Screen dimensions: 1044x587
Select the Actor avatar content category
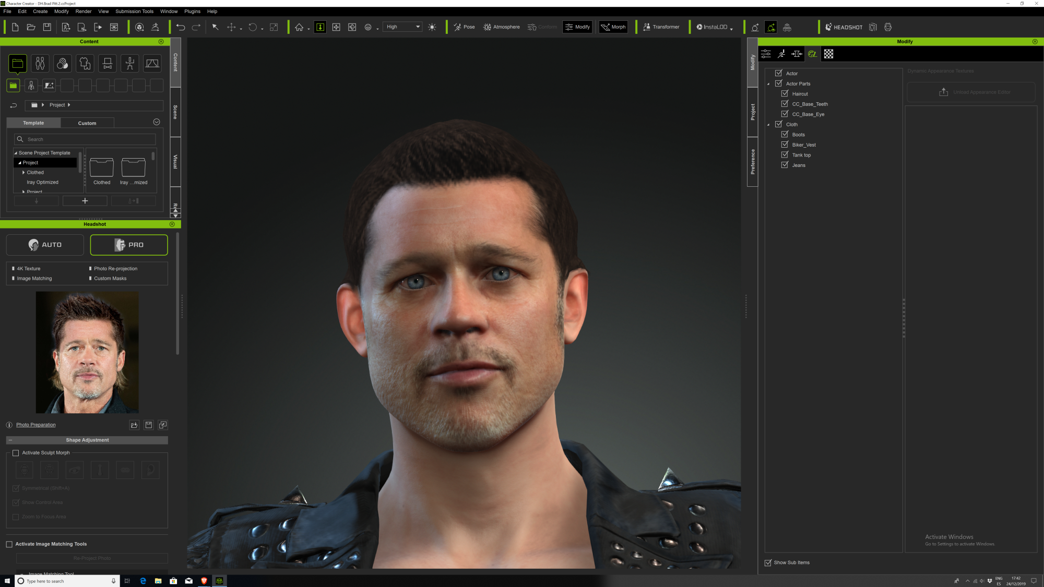[40, 64]
